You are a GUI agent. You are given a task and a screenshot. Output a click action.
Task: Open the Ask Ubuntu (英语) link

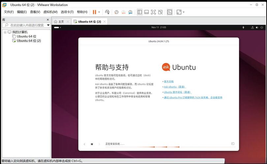point(175,87)
